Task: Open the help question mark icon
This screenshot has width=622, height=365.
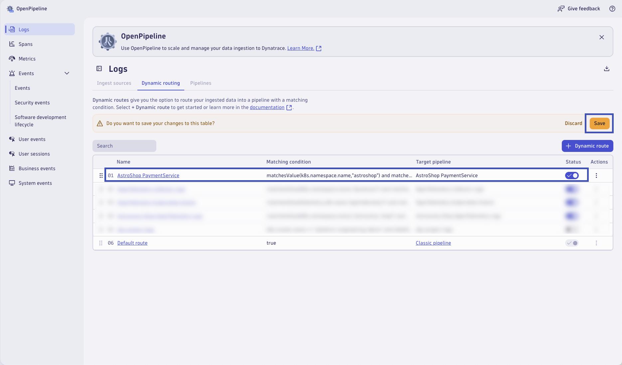Action: [612, 9]
